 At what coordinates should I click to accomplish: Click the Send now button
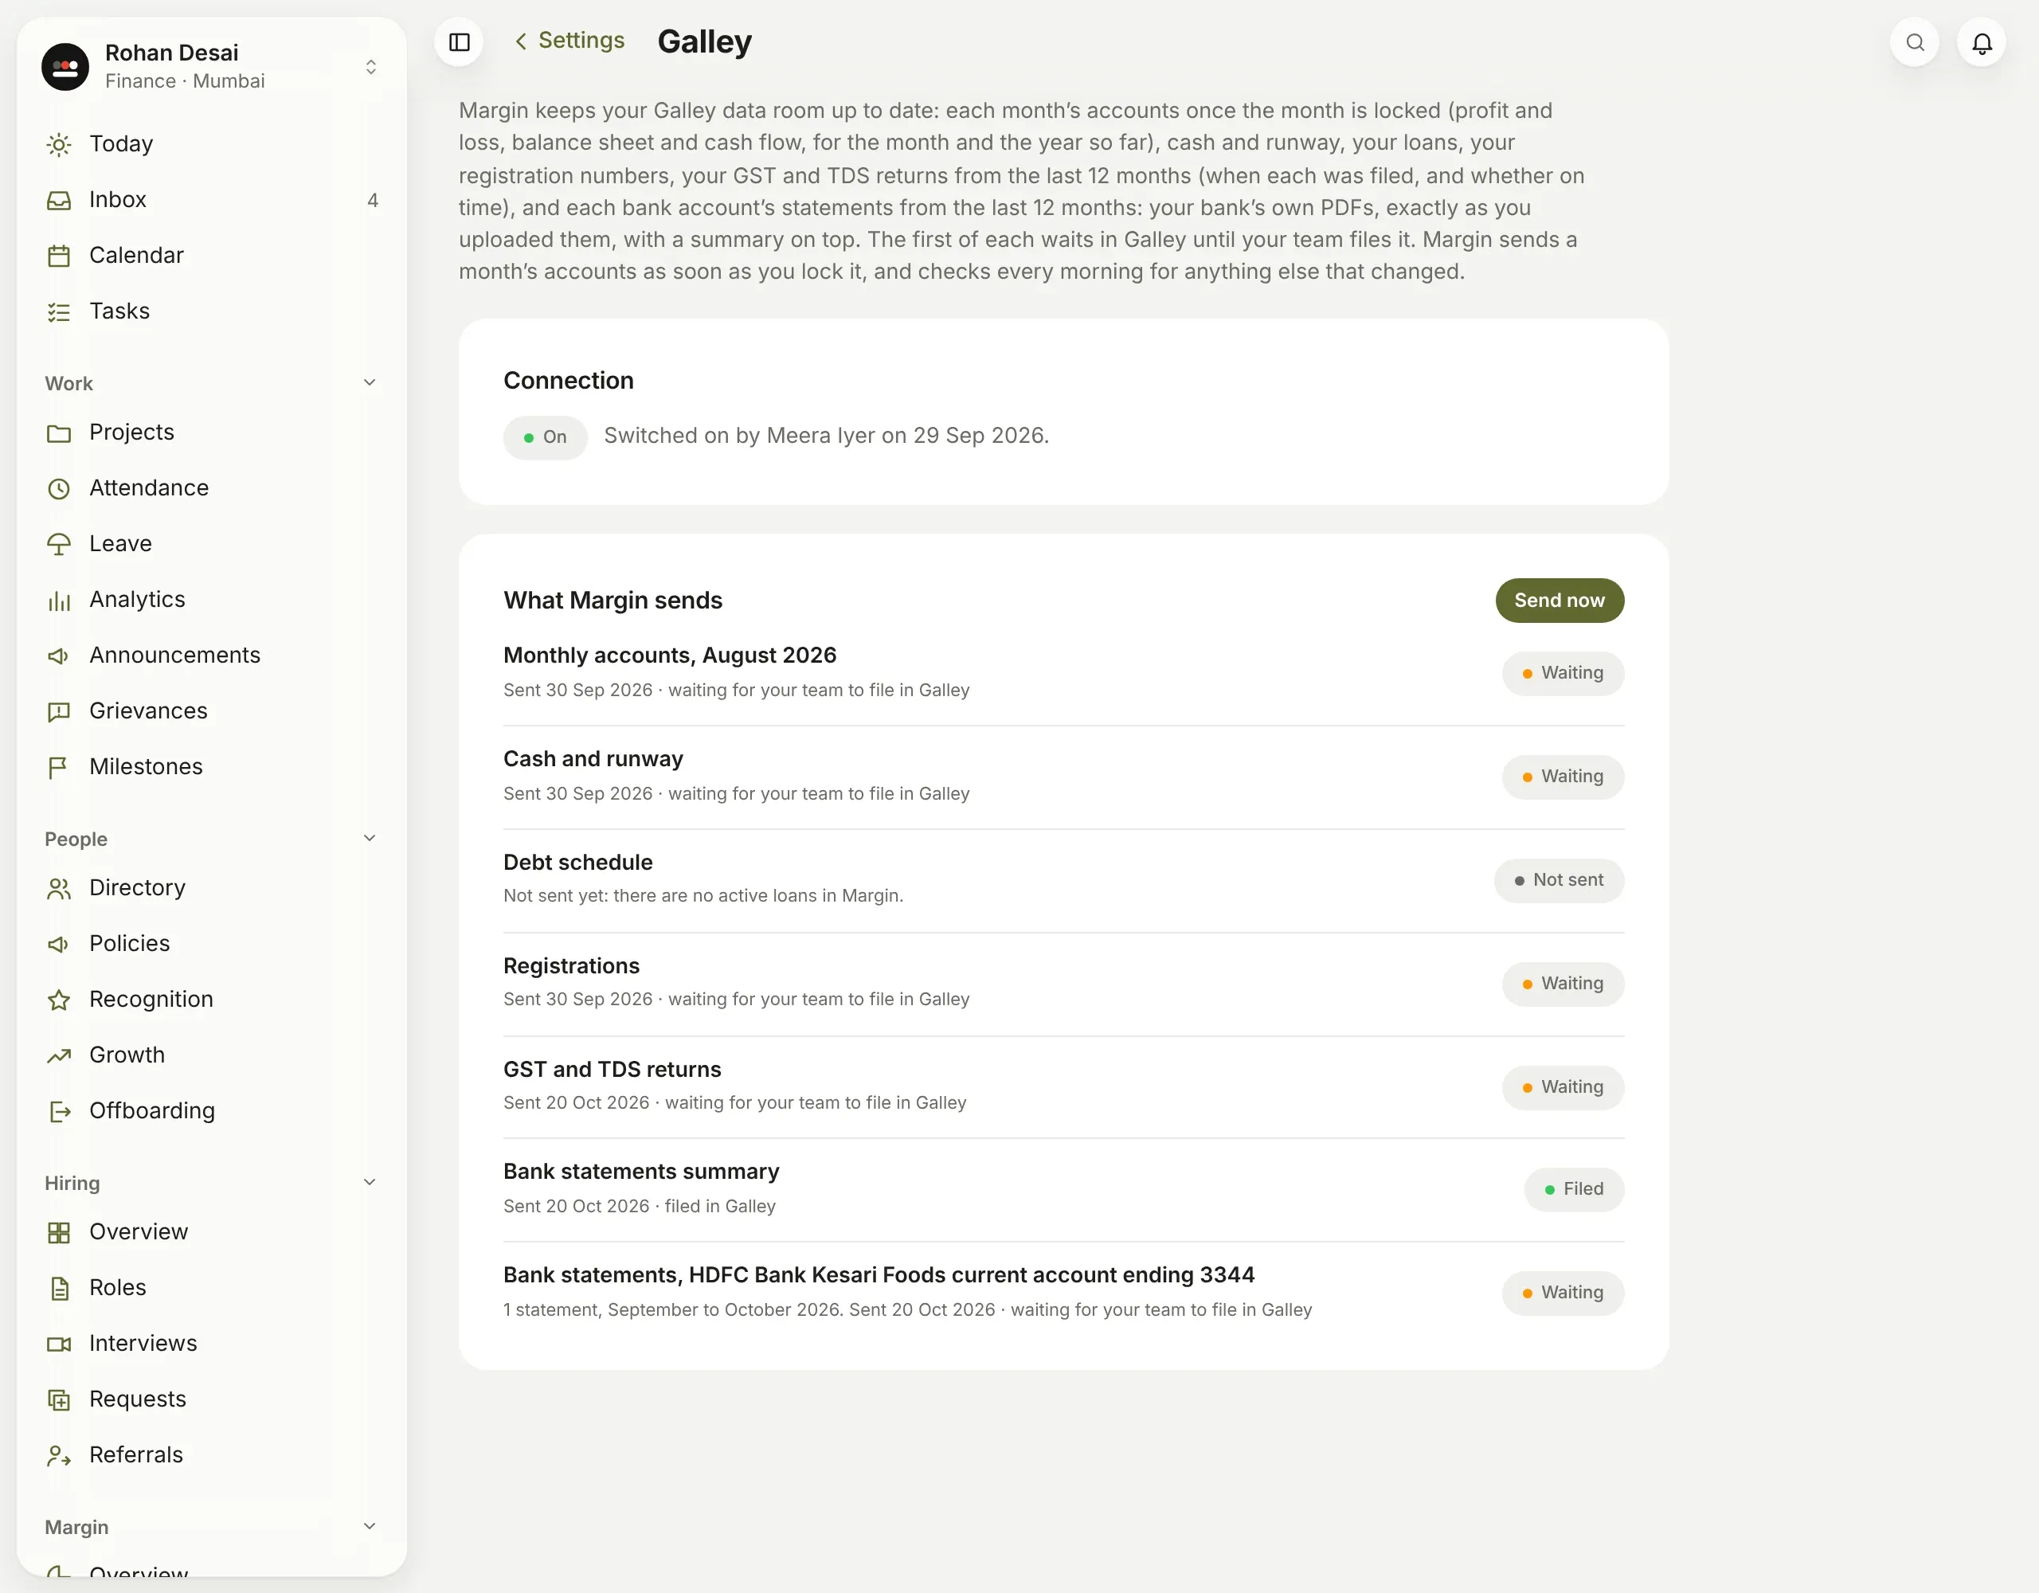pos(1560,601)
